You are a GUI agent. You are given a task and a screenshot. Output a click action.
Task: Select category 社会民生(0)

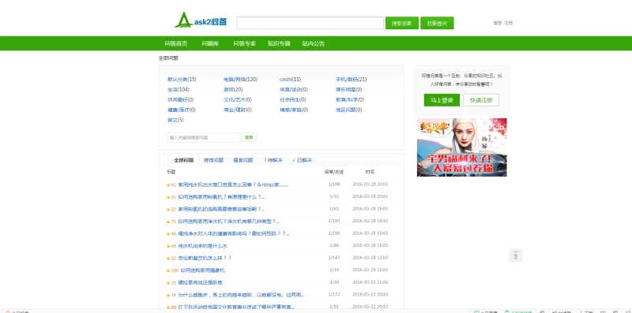point(292,99)
